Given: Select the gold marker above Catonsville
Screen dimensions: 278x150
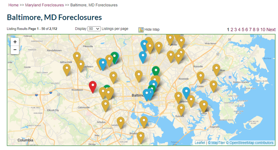Looking at the screenshot, I should 105,106.
